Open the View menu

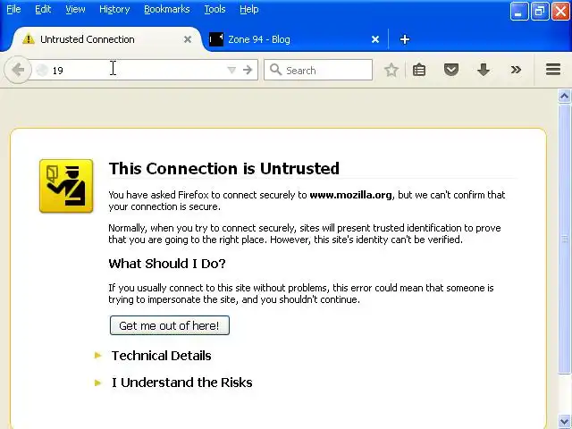[x=75, y=9]
